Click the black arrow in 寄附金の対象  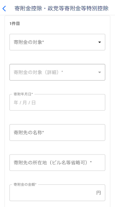(99, 42)
